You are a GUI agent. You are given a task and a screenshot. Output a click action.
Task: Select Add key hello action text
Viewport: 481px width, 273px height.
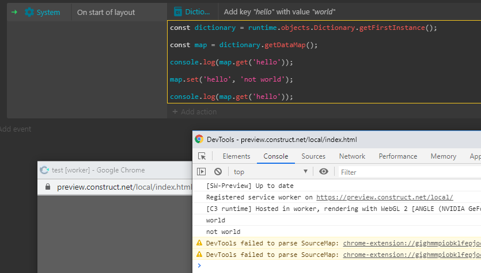[279, 11]
